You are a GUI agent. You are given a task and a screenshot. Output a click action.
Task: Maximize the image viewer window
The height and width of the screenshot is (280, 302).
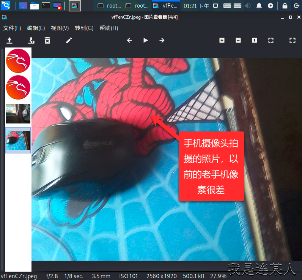point(291,17)
